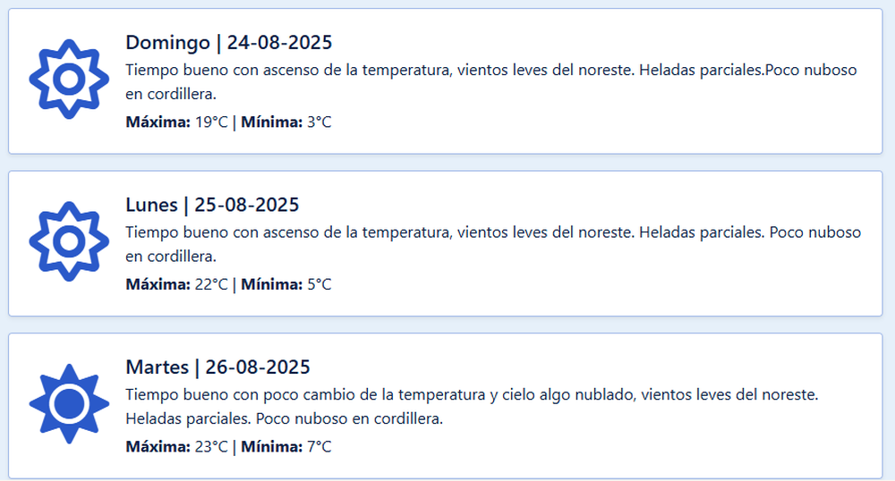Open the Martes forecast card
The height and width of the screenshot is (481, 895).
445,406
